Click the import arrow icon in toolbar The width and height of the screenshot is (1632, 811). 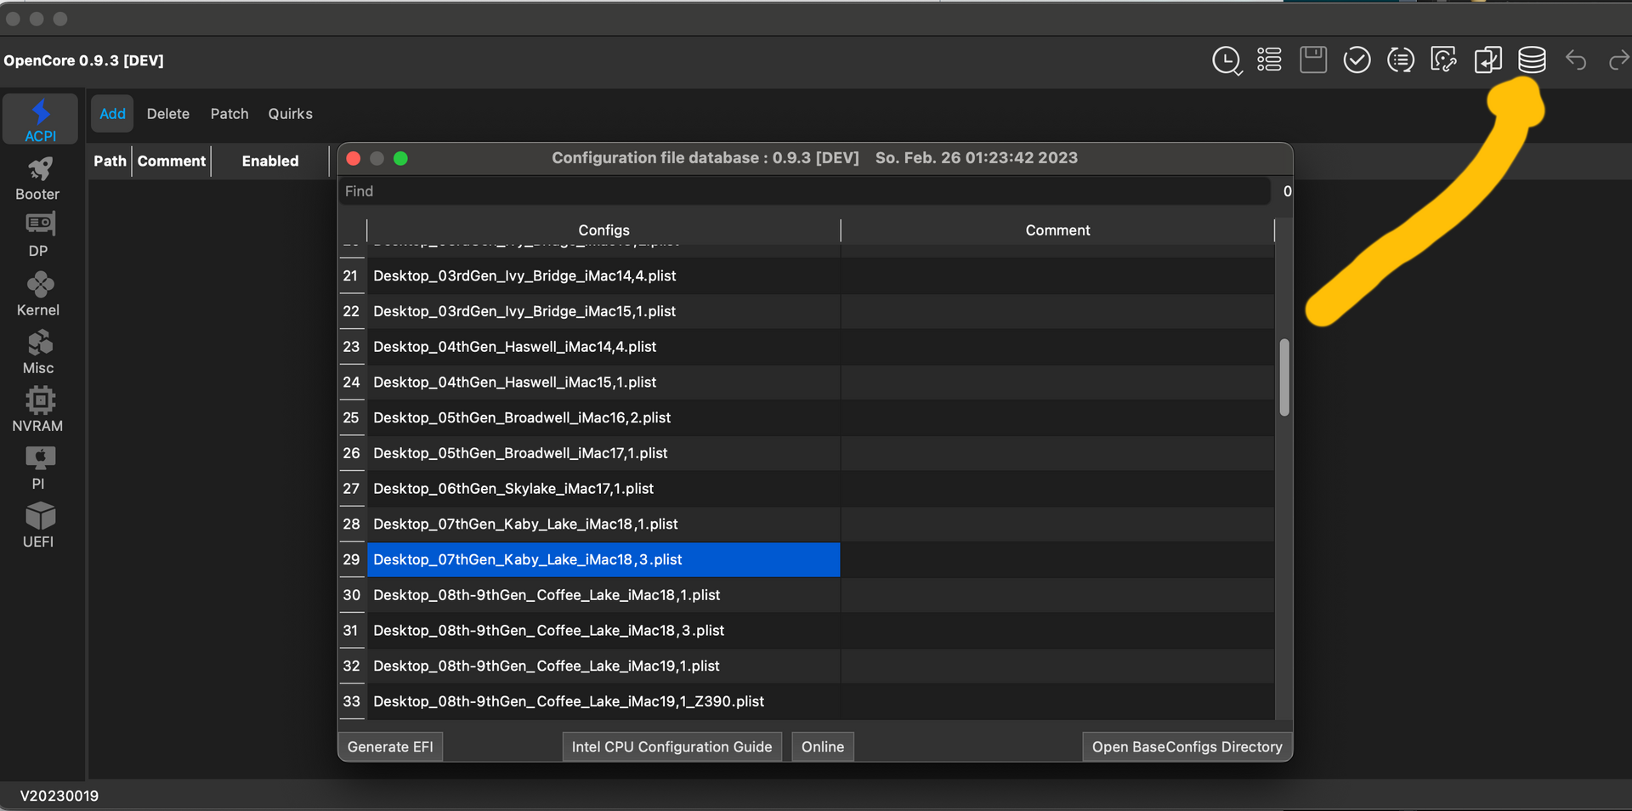[1488, 60]
